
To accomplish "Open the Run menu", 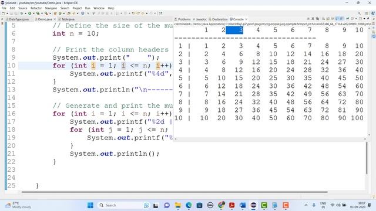I will click(x=88, y=8).
